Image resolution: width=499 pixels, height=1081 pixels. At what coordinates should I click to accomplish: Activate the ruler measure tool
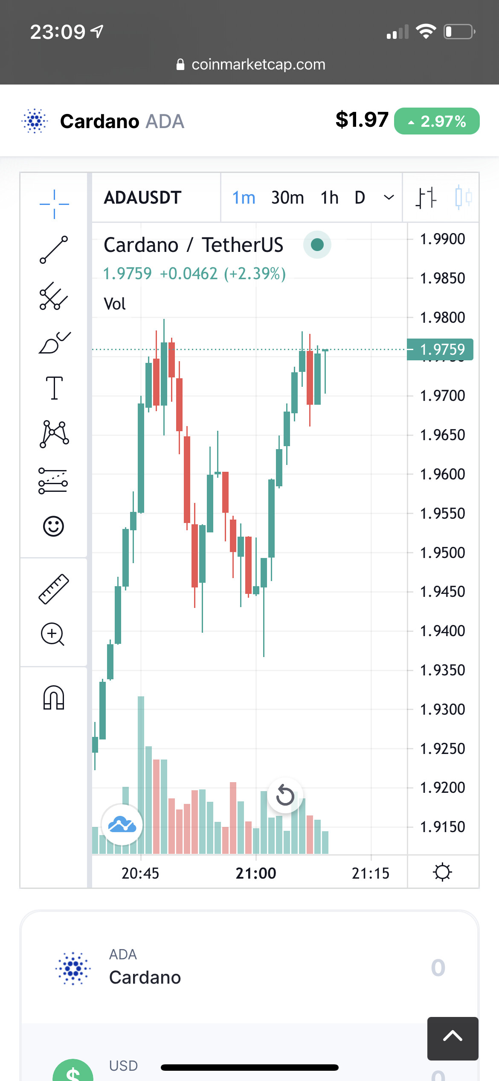(54, 589)
